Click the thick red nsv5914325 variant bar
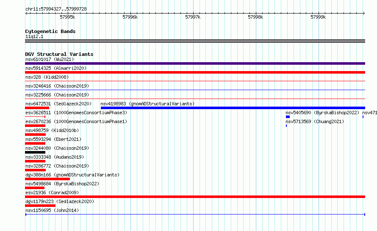The height and width of the screenshot is (231, 377). [x=195, y=72]
